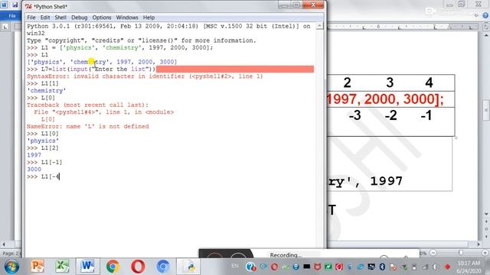Screen dimensions: 490x275
Task: Click the table cell containing 4 in Word
Action: (x=429, y=83)
